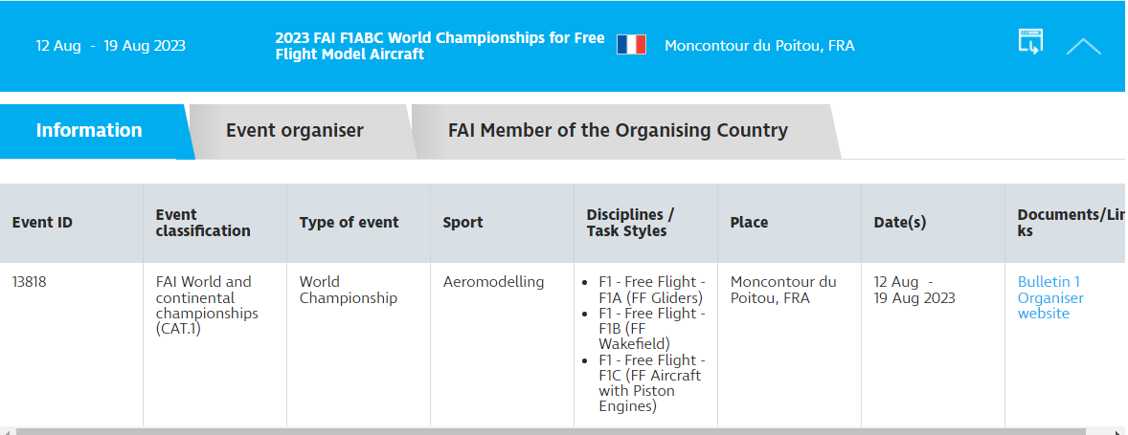Select the Information tab
The height and width of the screenshot is (435, 1128).
(89, 131)
